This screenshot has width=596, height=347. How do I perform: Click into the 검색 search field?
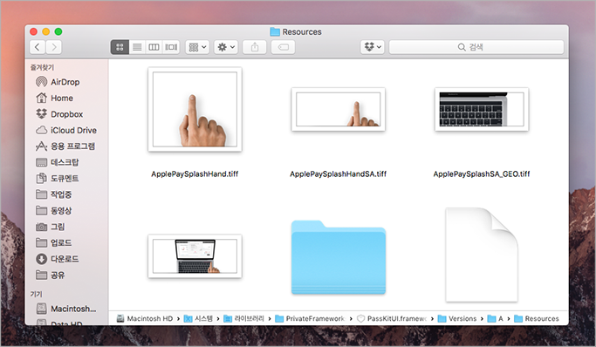[x=476, y=47]
